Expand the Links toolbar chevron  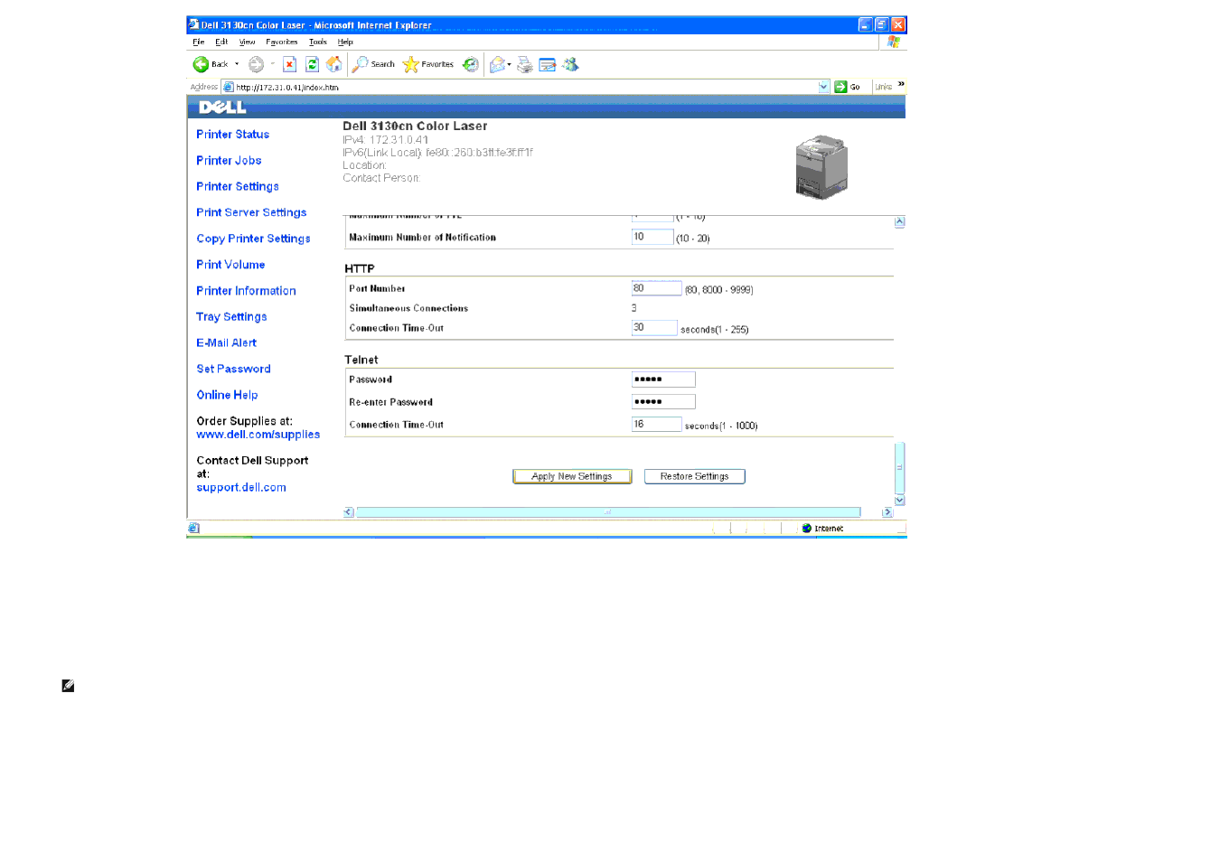(901, 84)
